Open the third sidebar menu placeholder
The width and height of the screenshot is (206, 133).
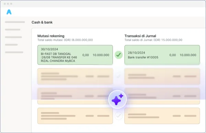(13, 37)
